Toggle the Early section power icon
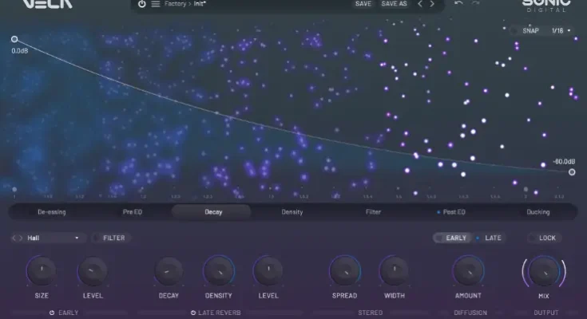This screenshot has height=319, width=587. tap(52, 313)
